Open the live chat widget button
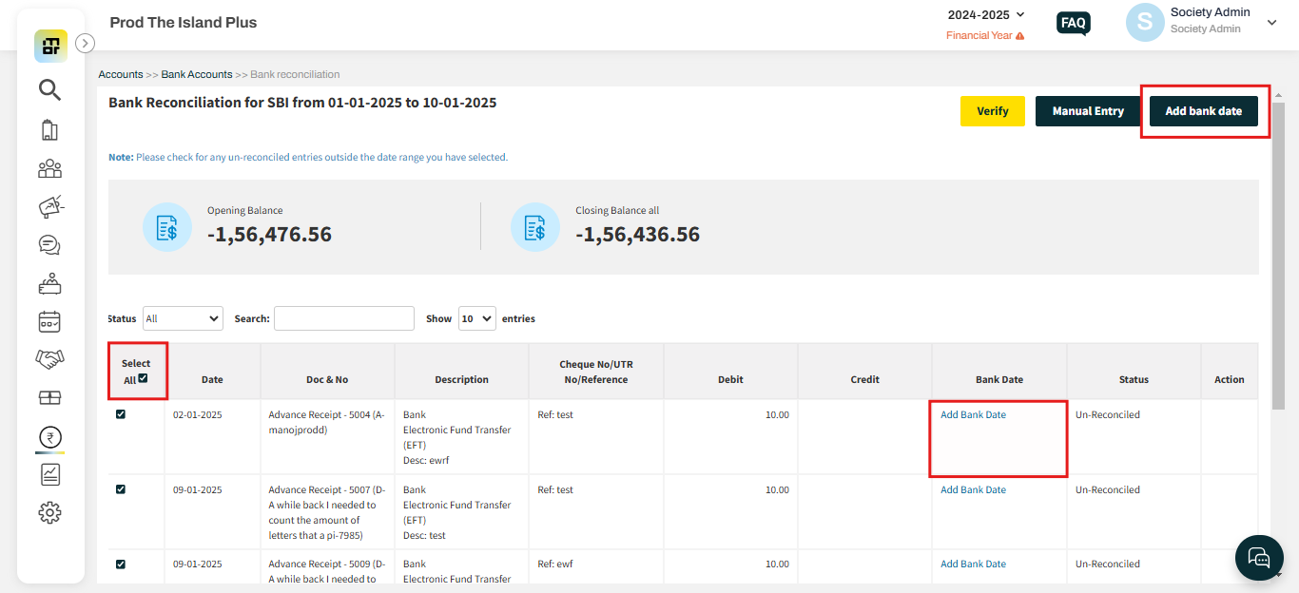This screenshot has height=593, width=1299. pyautogui.click(x=1259, y=557)
